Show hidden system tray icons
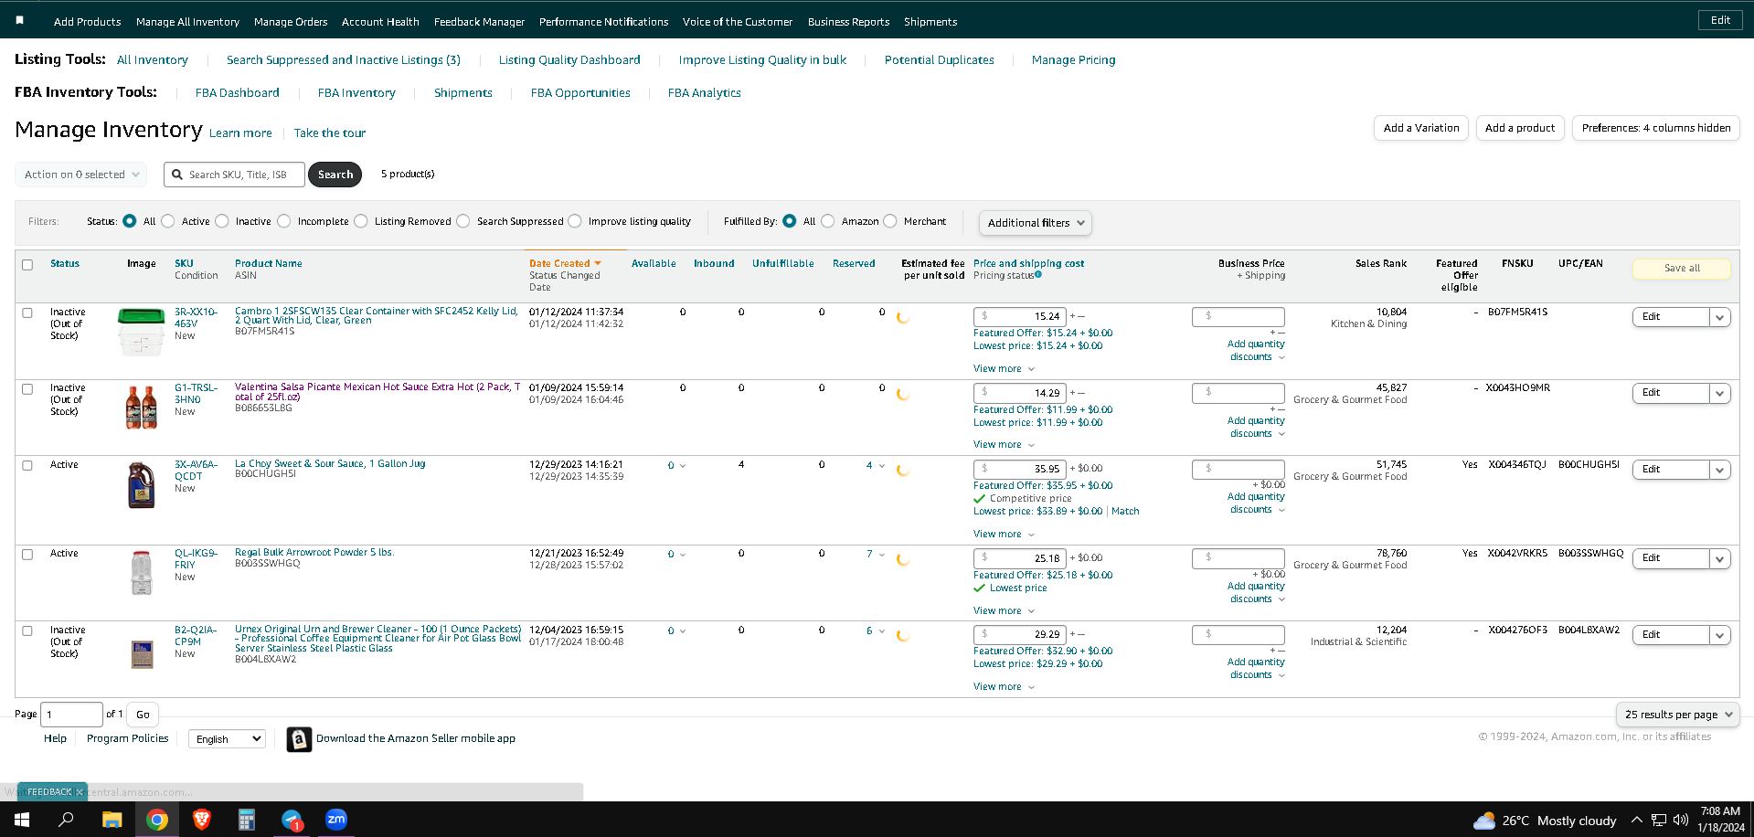Viewport: 1754px width, 837px height. [1637, 820]
